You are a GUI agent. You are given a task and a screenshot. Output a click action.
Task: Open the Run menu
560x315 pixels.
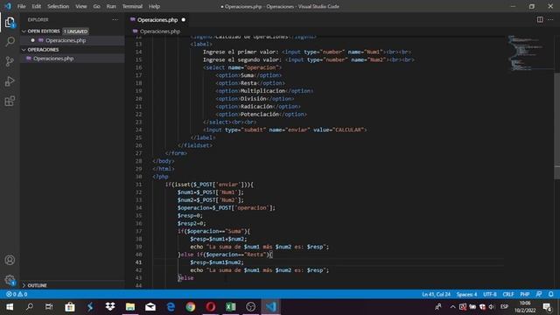111,6
